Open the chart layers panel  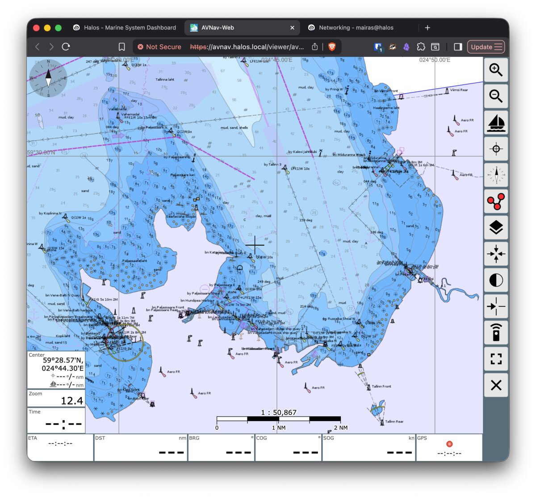[x=496, y=228]
